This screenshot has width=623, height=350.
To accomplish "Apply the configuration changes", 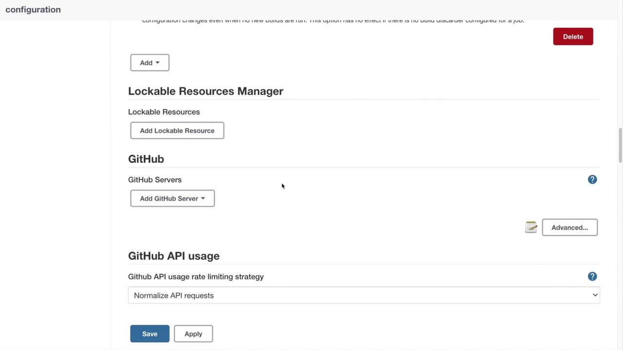I will click(193, 334).
